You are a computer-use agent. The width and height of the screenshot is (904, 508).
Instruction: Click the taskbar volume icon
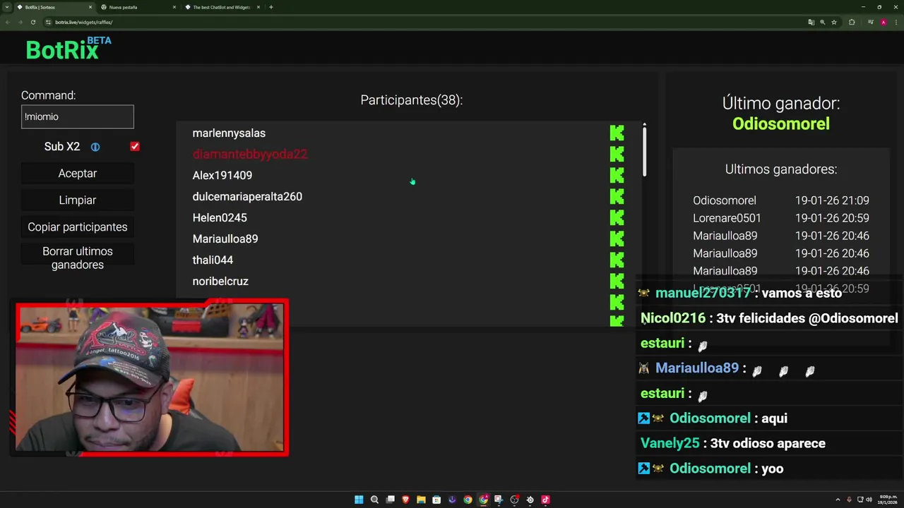(869, 500)
